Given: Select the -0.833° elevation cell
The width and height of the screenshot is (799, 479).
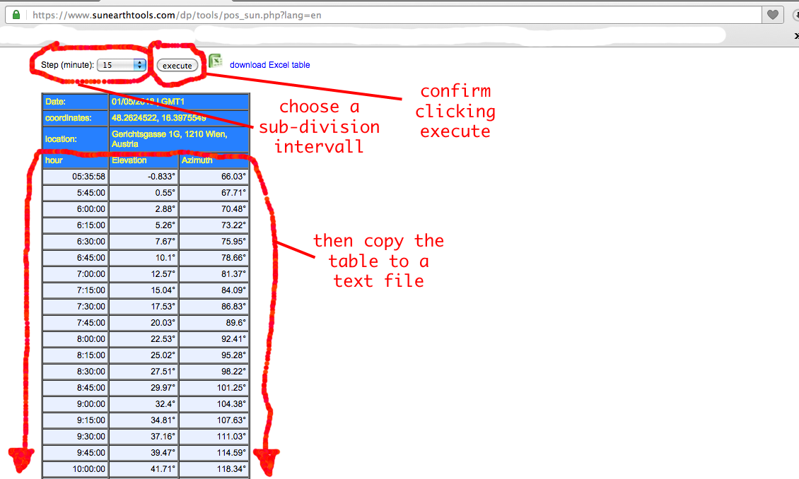Looking at the screenshot, I should click(x=143, y=176).
